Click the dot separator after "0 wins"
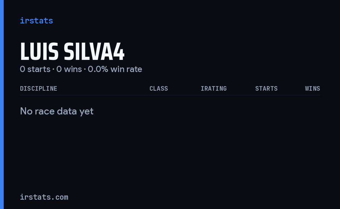 [85, 69]
